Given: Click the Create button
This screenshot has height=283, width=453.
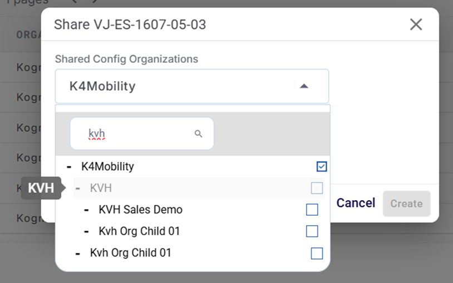Looking at the screenshot, I should click(406, 203).
